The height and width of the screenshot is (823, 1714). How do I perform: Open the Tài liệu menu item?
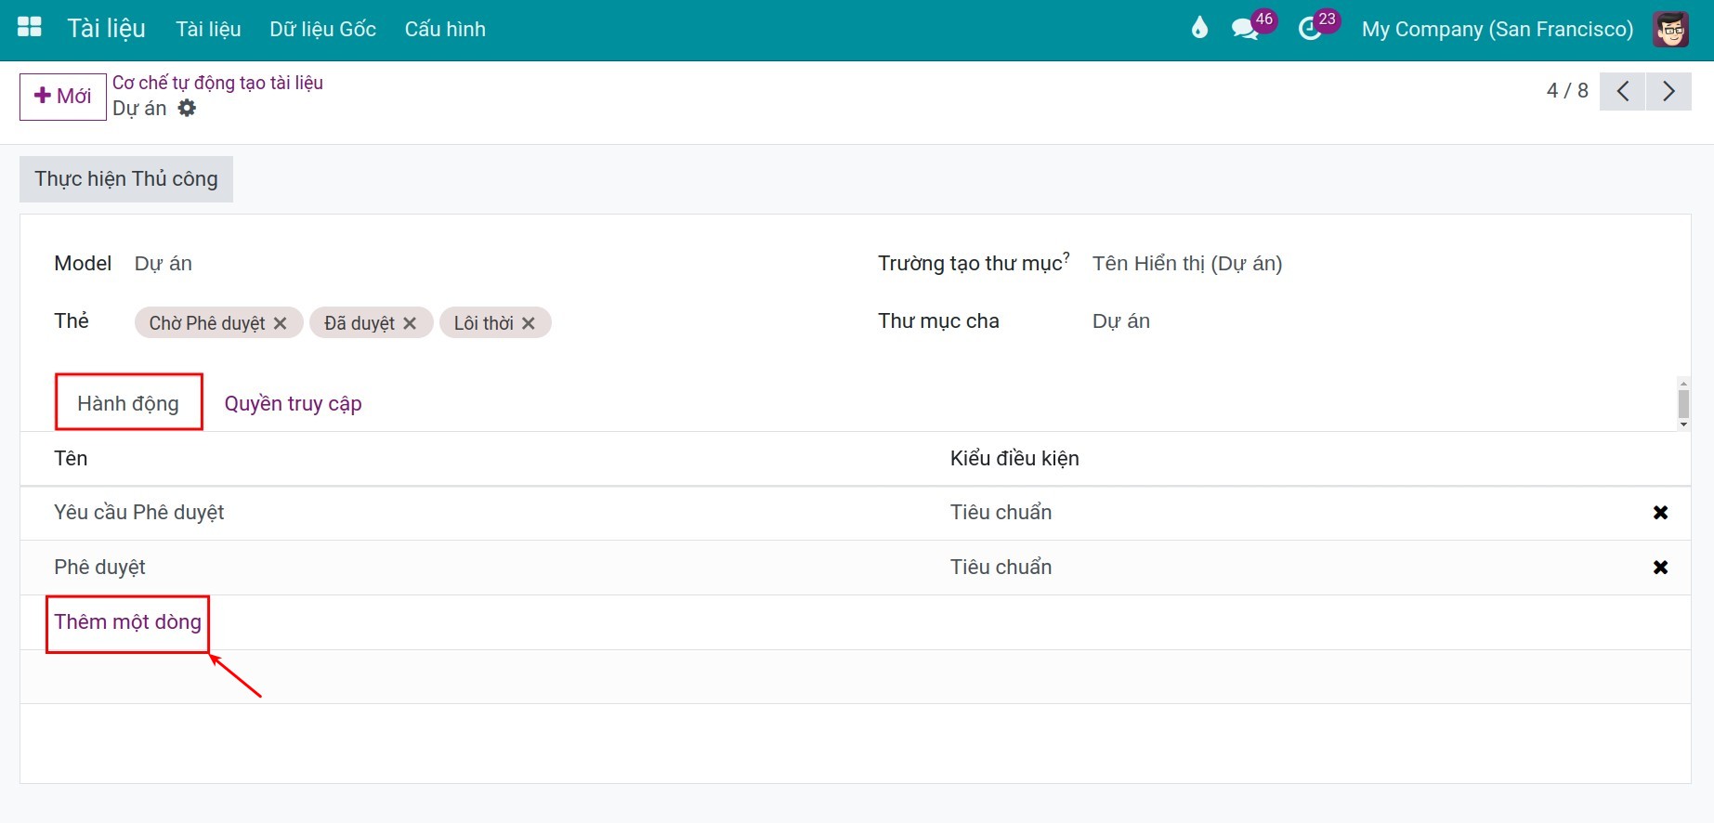coord(208,29)
